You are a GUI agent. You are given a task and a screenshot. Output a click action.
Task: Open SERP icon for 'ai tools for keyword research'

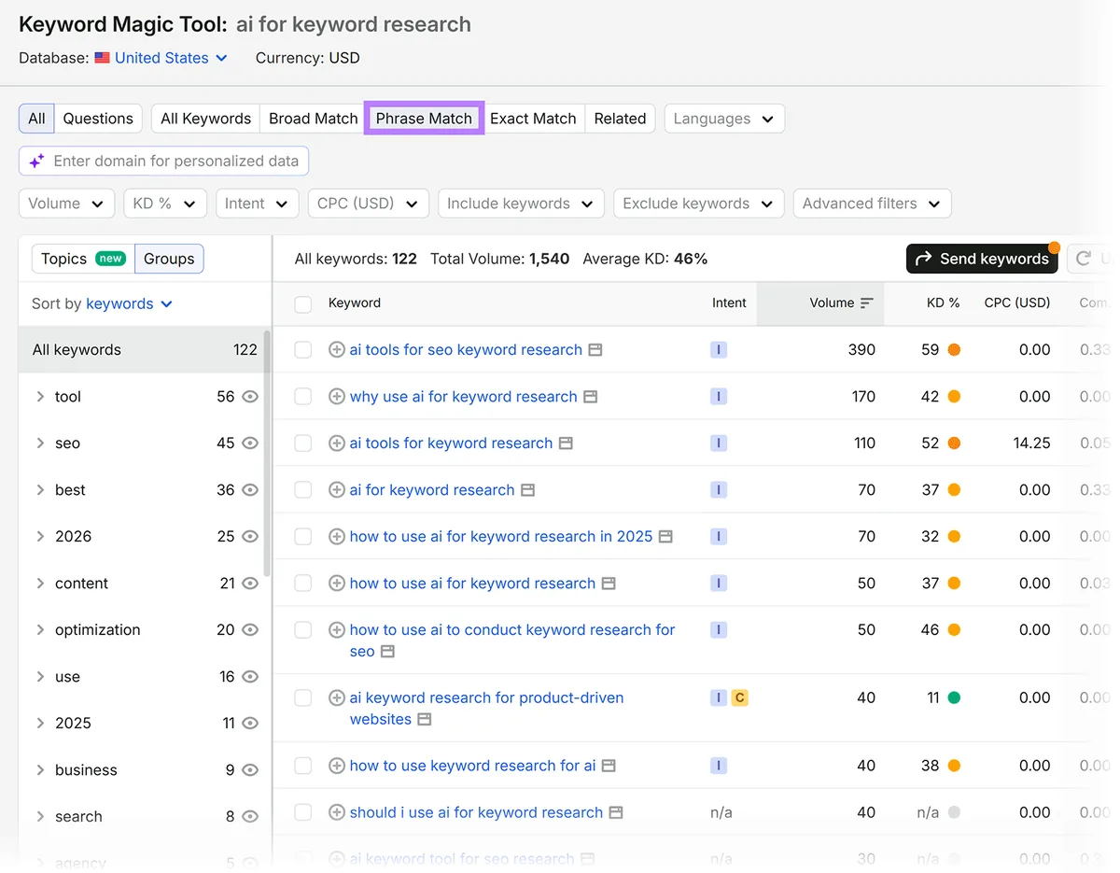pyautogui.click(x=566, y=444)
